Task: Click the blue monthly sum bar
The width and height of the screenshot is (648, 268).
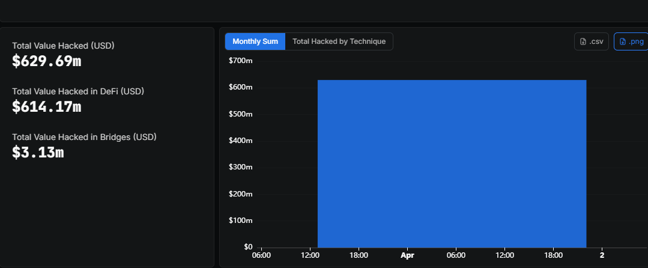Action: click(x=452, y=163)
